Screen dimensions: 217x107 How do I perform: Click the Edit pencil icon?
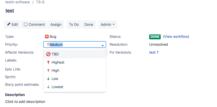click(9, 25)
